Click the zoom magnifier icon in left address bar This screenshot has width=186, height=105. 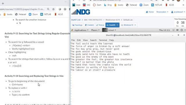[48, 9]
